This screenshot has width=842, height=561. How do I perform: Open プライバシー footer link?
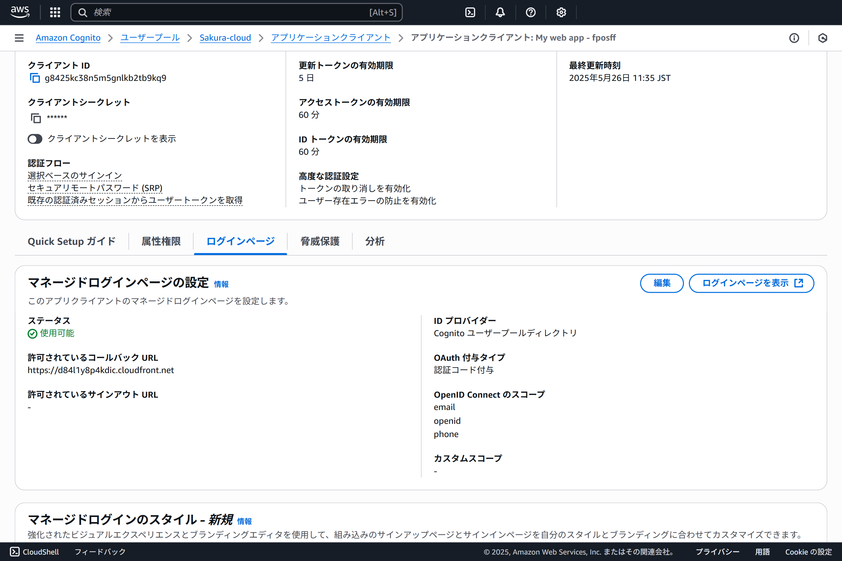point(717,552)
